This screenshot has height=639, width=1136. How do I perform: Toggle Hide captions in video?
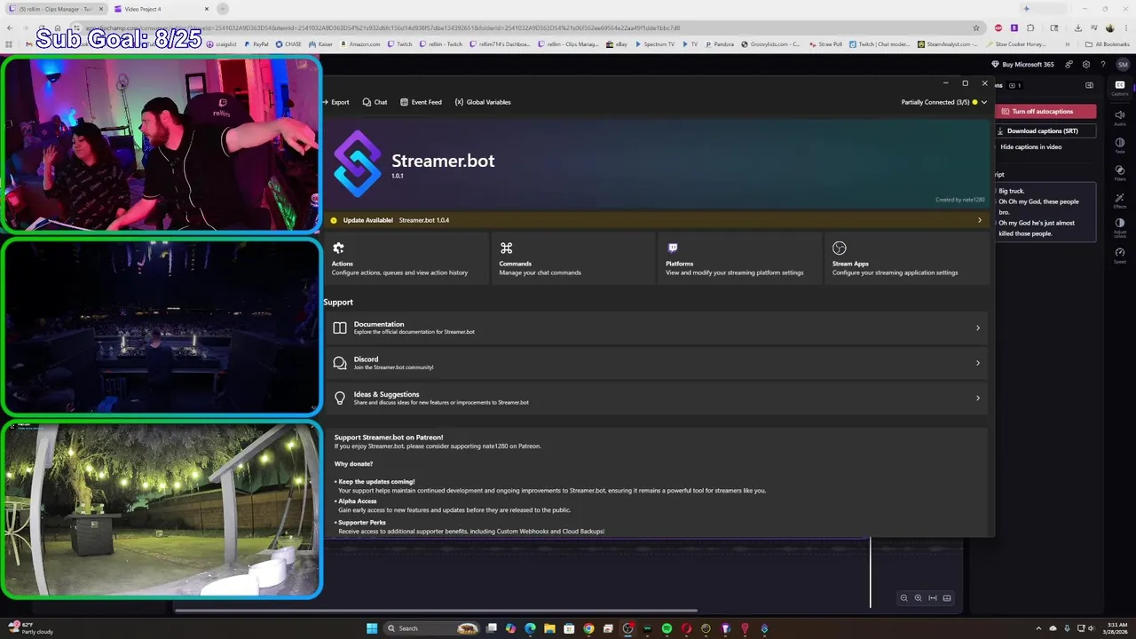(x=1030, y=147)
